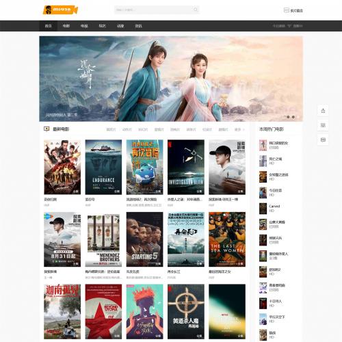This screenshot has height=342, width=342.
Task: Click the grid QR icon on the floating side panel
Action: (323, 125)
